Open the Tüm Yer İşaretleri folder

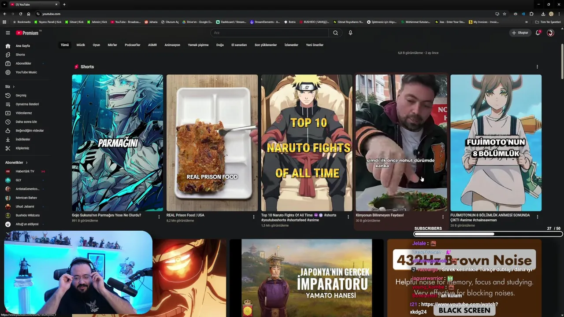coord(548,22)
